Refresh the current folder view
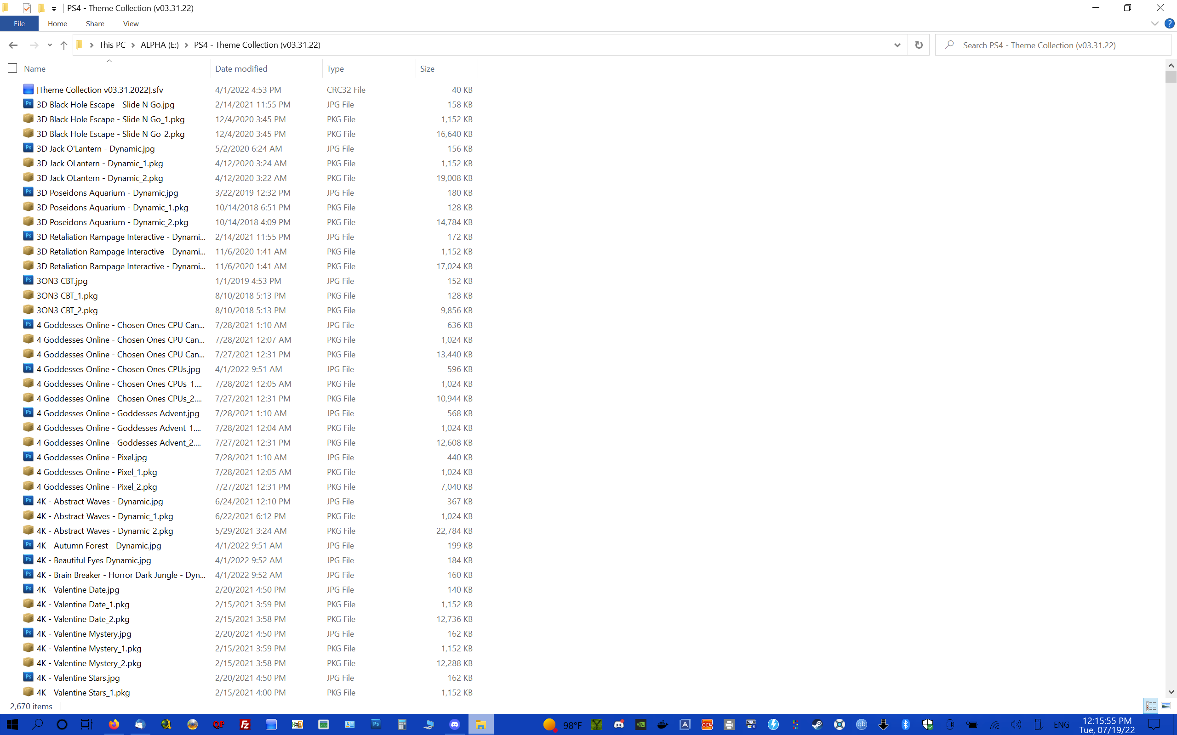Viewport: 1177px width, 735px height. pyautogui.click(x=919, y=45)
